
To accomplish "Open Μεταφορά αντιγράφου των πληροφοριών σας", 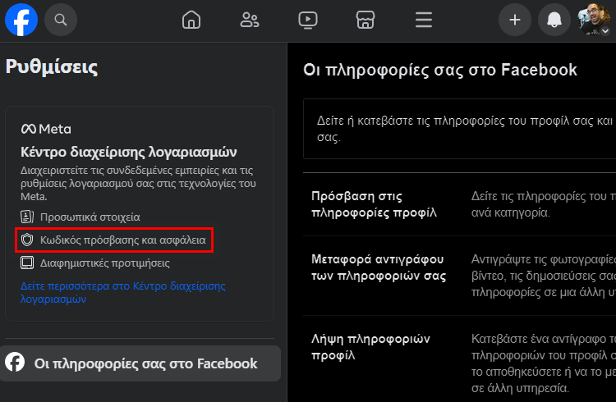I will point(379,267).
